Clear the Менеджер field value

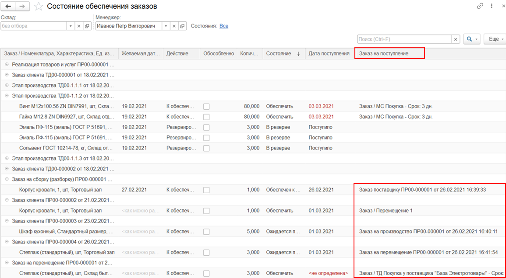[174, 26]
